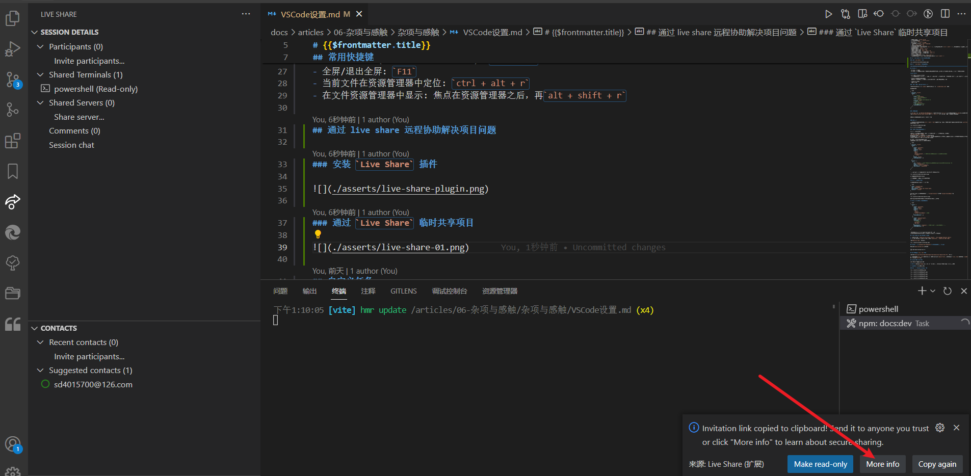This screenshot has height=476, width=971.
Task: Switch to the GITLENS panel tab
Action: (x=403, y=291)
